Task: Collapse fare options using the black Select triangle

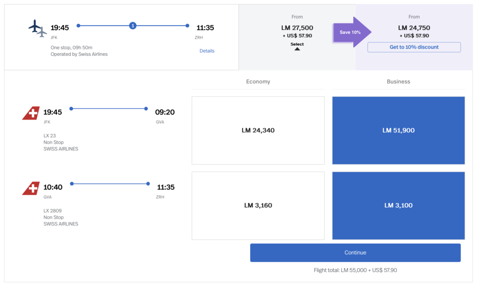Action: (297, 48)
